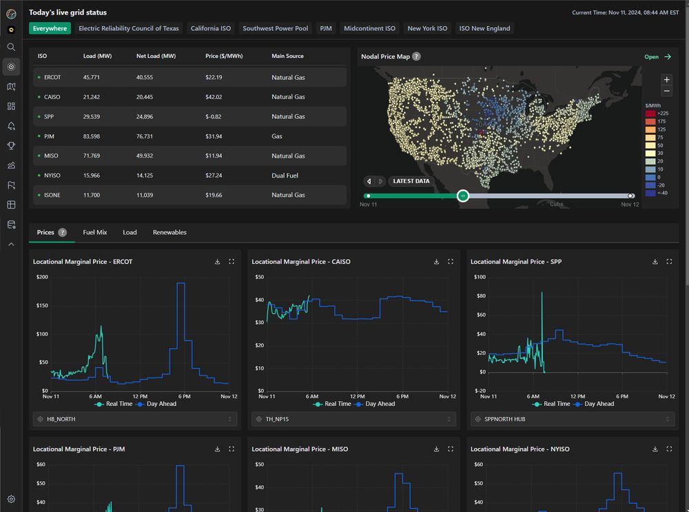Open the SPPNORTH HUB location dropdown

pos(573,419)
